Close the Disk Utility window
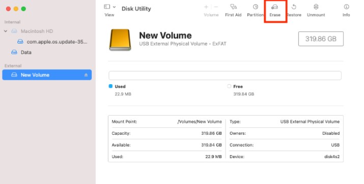 (8, 9)
